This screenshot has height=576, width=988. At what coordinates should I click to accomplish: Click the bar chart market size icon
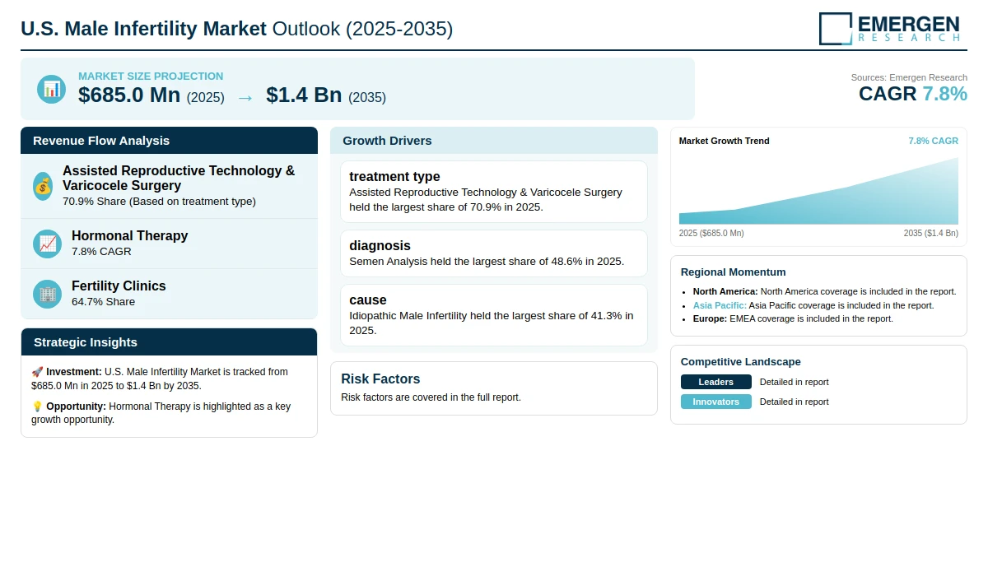(51, 89)
